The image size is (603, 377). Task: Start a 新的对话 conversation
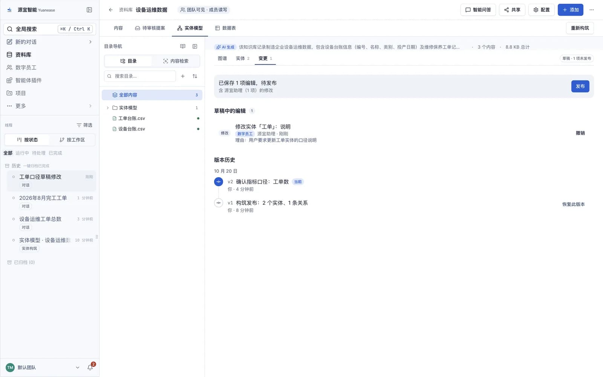point(50,42)
